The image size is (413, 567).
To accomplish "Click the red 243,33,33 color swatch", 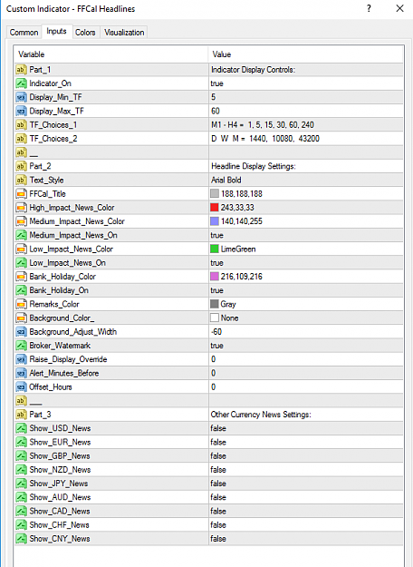I will coord(215,208).
